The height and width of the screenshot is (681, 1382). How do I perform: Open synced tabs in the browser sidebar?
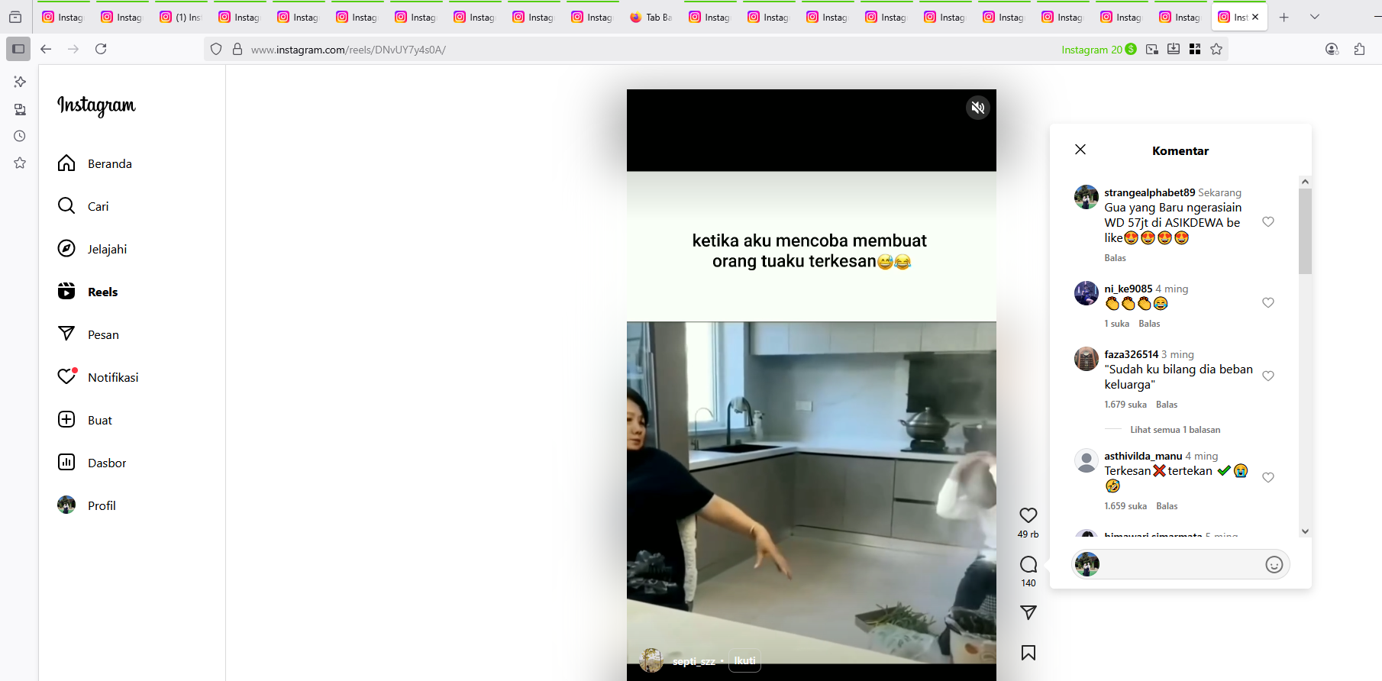tap(20, 109)
